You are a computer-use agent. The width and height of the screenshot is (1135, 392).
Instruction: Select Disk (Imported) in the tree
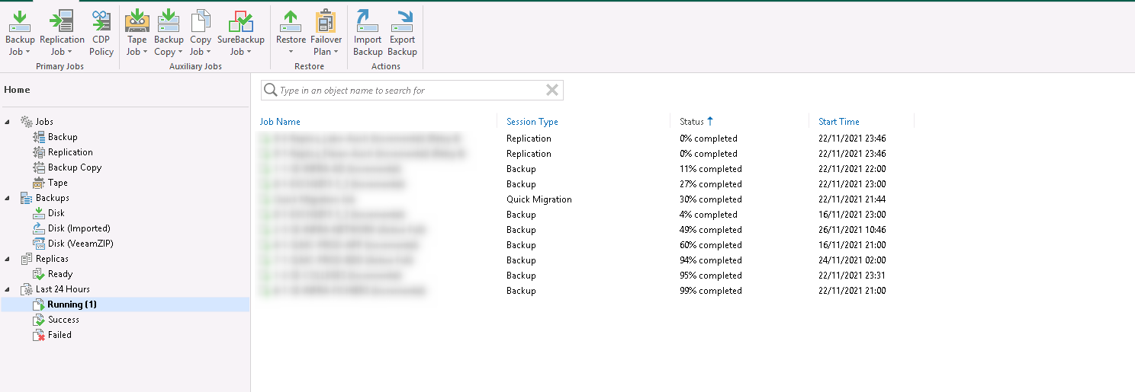pos(79,228)
